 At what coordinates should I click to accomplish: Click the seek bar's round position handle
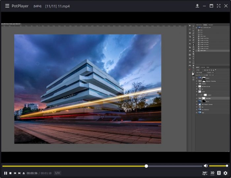[146, 166]
